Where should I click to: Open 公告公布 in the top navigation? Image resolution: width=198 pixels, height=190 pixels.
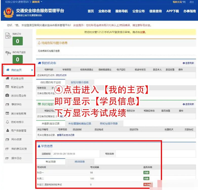tap(138, 11)
